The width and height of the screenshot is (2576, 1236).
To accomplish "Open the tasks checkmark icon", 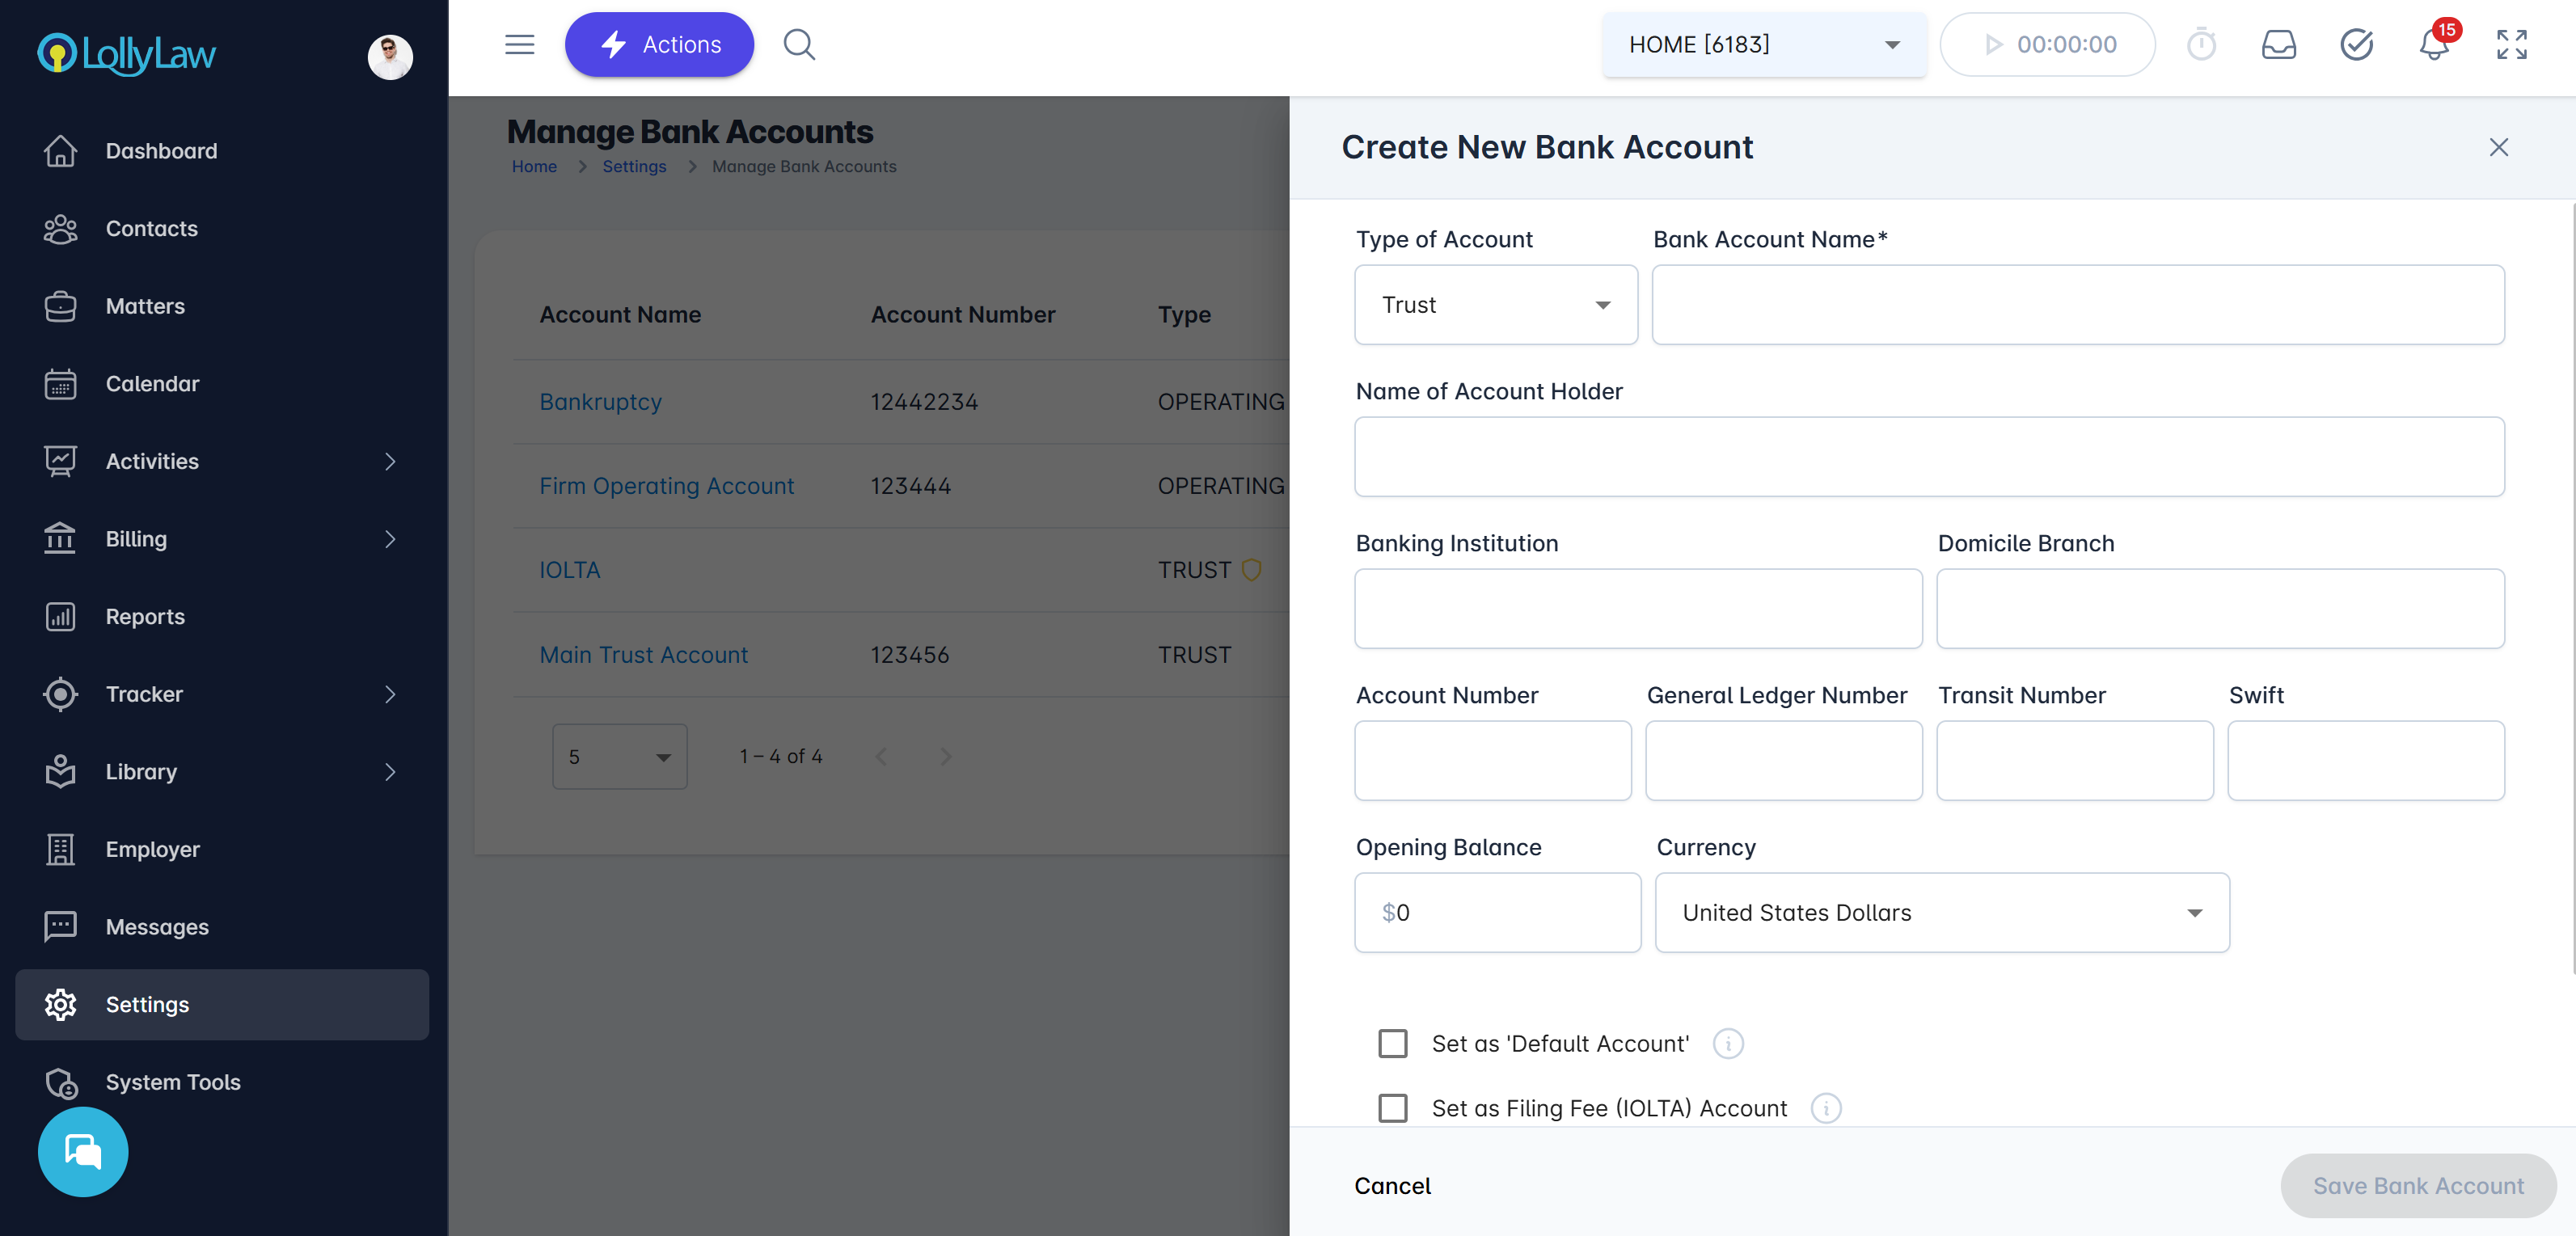I will [2357, 44].
